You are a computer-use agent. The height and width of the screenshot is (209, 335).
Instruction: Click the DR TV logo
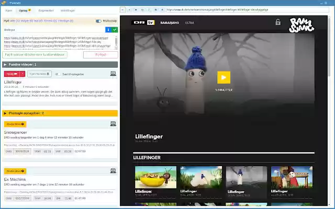(143, 22)
